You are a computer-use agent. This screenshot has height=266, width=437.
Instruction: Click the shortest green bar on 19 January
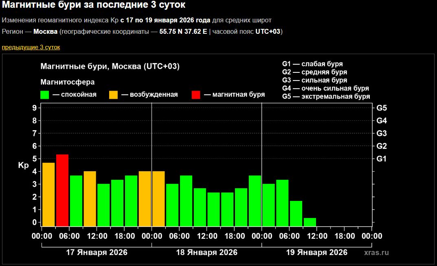(310, 222)
